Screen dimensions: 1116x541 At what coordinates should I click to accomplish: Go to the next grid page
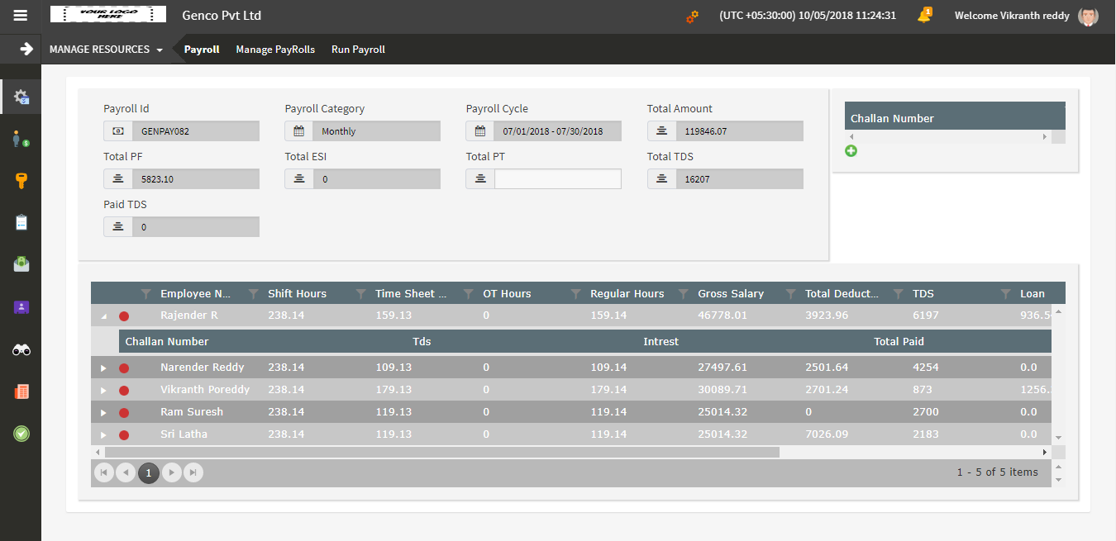pos(171,472)
